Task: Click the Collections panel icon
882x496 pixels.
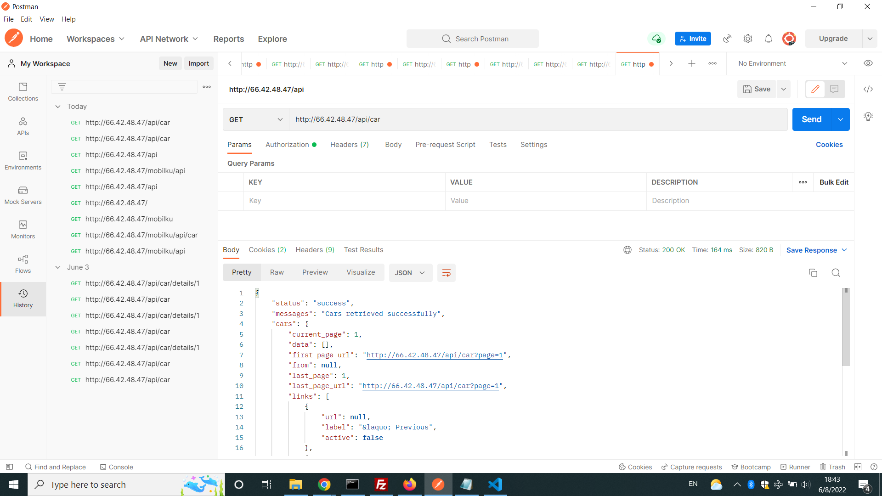Action: coord(23,91)
